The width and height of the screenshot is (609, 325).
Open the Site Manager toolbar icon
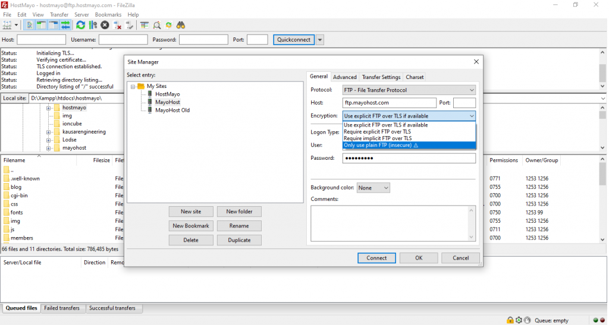(x=7, y=25)
